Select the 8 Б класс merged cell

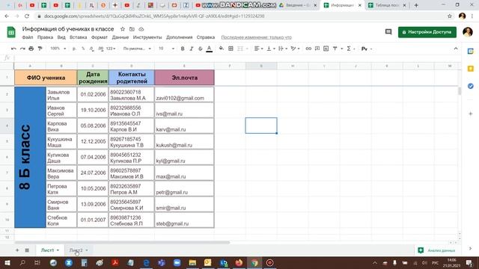pos(30,157)
